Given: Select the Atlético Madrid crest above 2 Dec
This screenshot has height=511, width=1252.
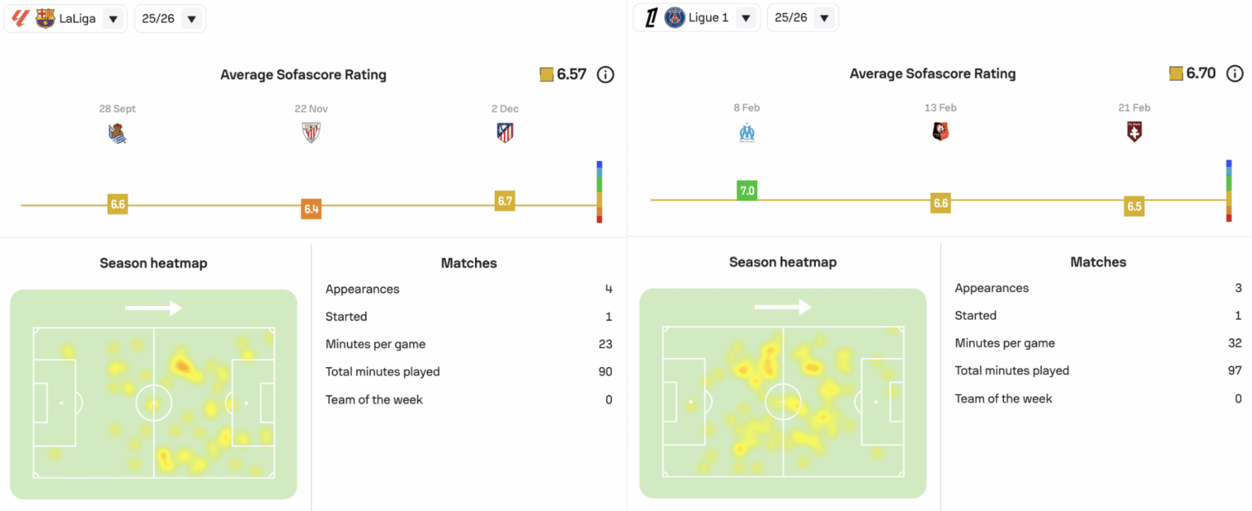Looking at the screenshot, I should tap(504, 132).
